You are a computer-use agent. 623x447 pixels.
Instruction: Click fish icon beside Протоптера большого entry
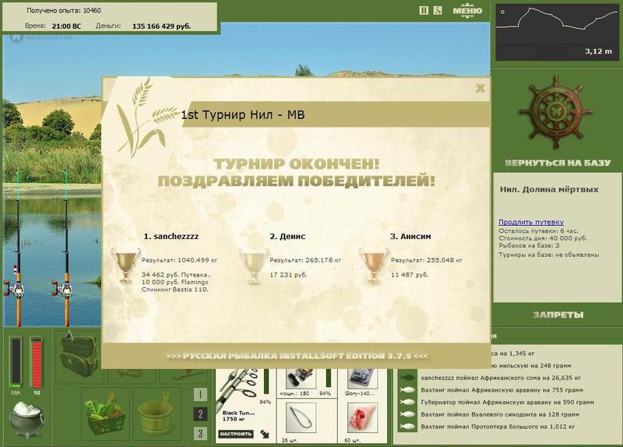(407, 427)
